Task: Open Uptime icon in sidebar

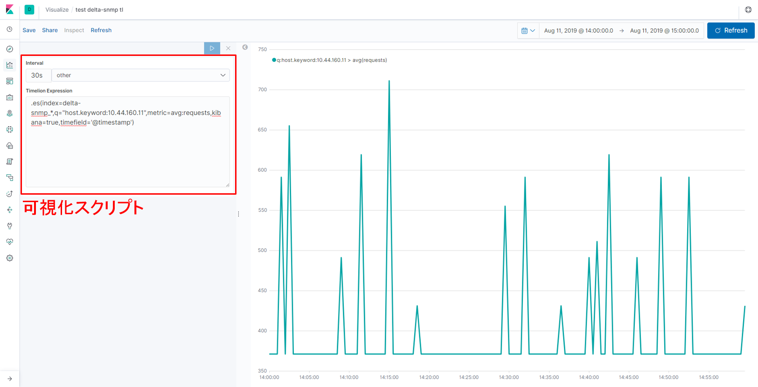Action: [x=10, y=194]
